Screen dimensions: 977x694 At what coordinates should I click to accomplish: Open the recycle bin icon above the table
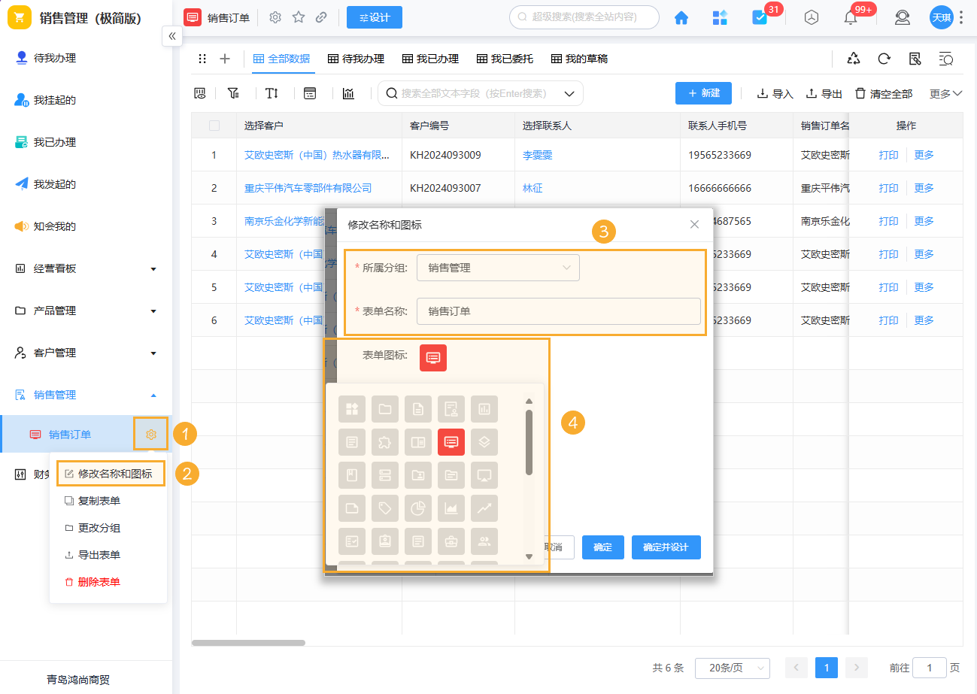(x=853, y=58)
